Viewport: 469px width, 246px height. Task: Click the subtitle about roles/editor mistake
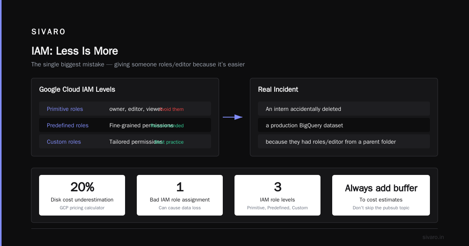(x=138, y=64)
